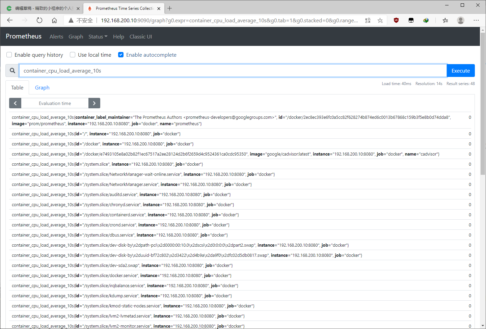Viewport: 486px width, 329px height.
Task: Enable query history checkbox
Action: click(9, 55)
